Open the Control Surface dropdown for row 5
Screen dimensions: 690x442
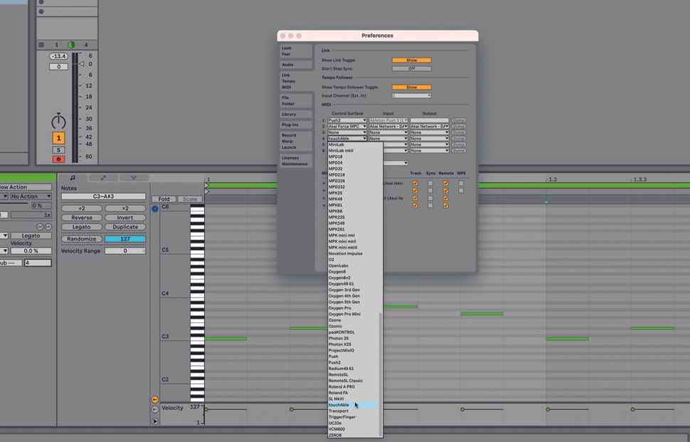(348, 144)
